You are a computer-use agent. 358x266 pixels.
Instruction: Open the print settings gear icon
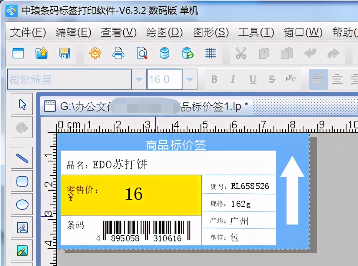pyautogui.click(x=94, y=53)
